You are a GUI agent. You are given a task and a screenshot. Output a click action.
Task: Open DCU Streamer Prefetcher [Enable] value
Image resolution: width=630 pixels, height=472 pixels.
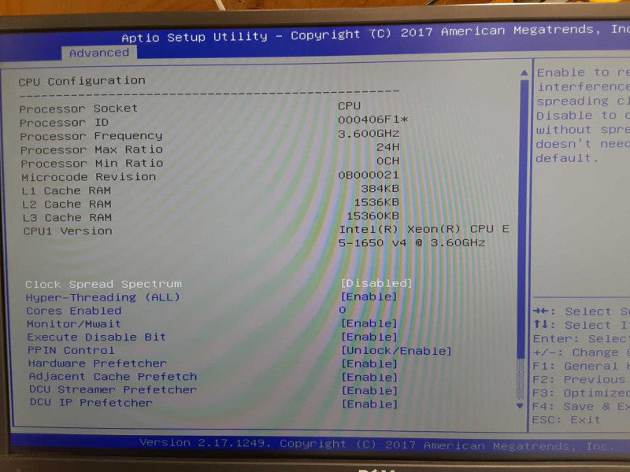[x=369, y=391]
